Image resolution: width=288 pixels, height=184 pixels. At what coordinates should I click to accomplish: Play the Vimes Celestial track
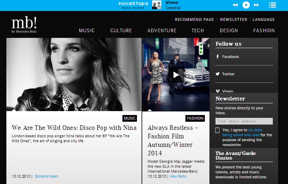[246, 5]
